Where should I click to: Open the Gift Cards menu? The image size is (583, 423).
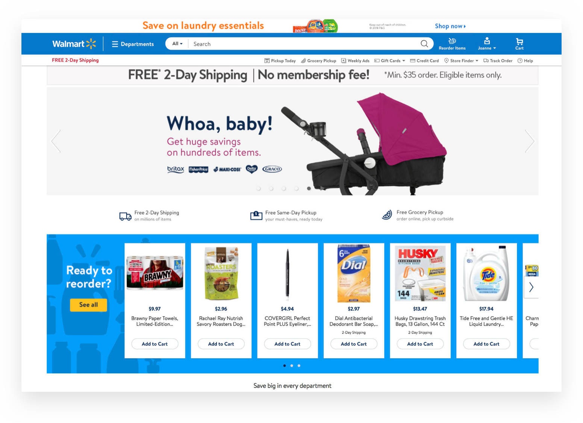pyautogui.click(x=390, y=61)
